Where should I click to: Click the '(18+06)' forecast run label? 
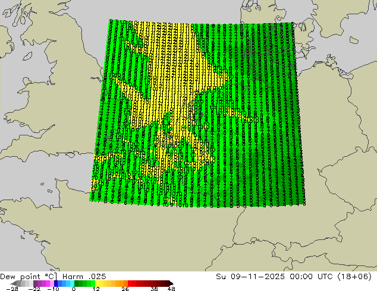click(354, 277)
